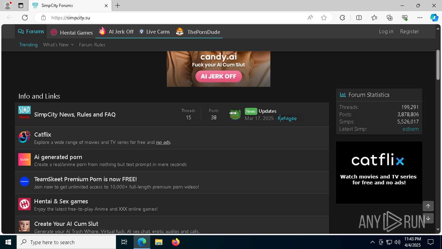Open the Edge tab actions menu icon

(x=21, y=6)
